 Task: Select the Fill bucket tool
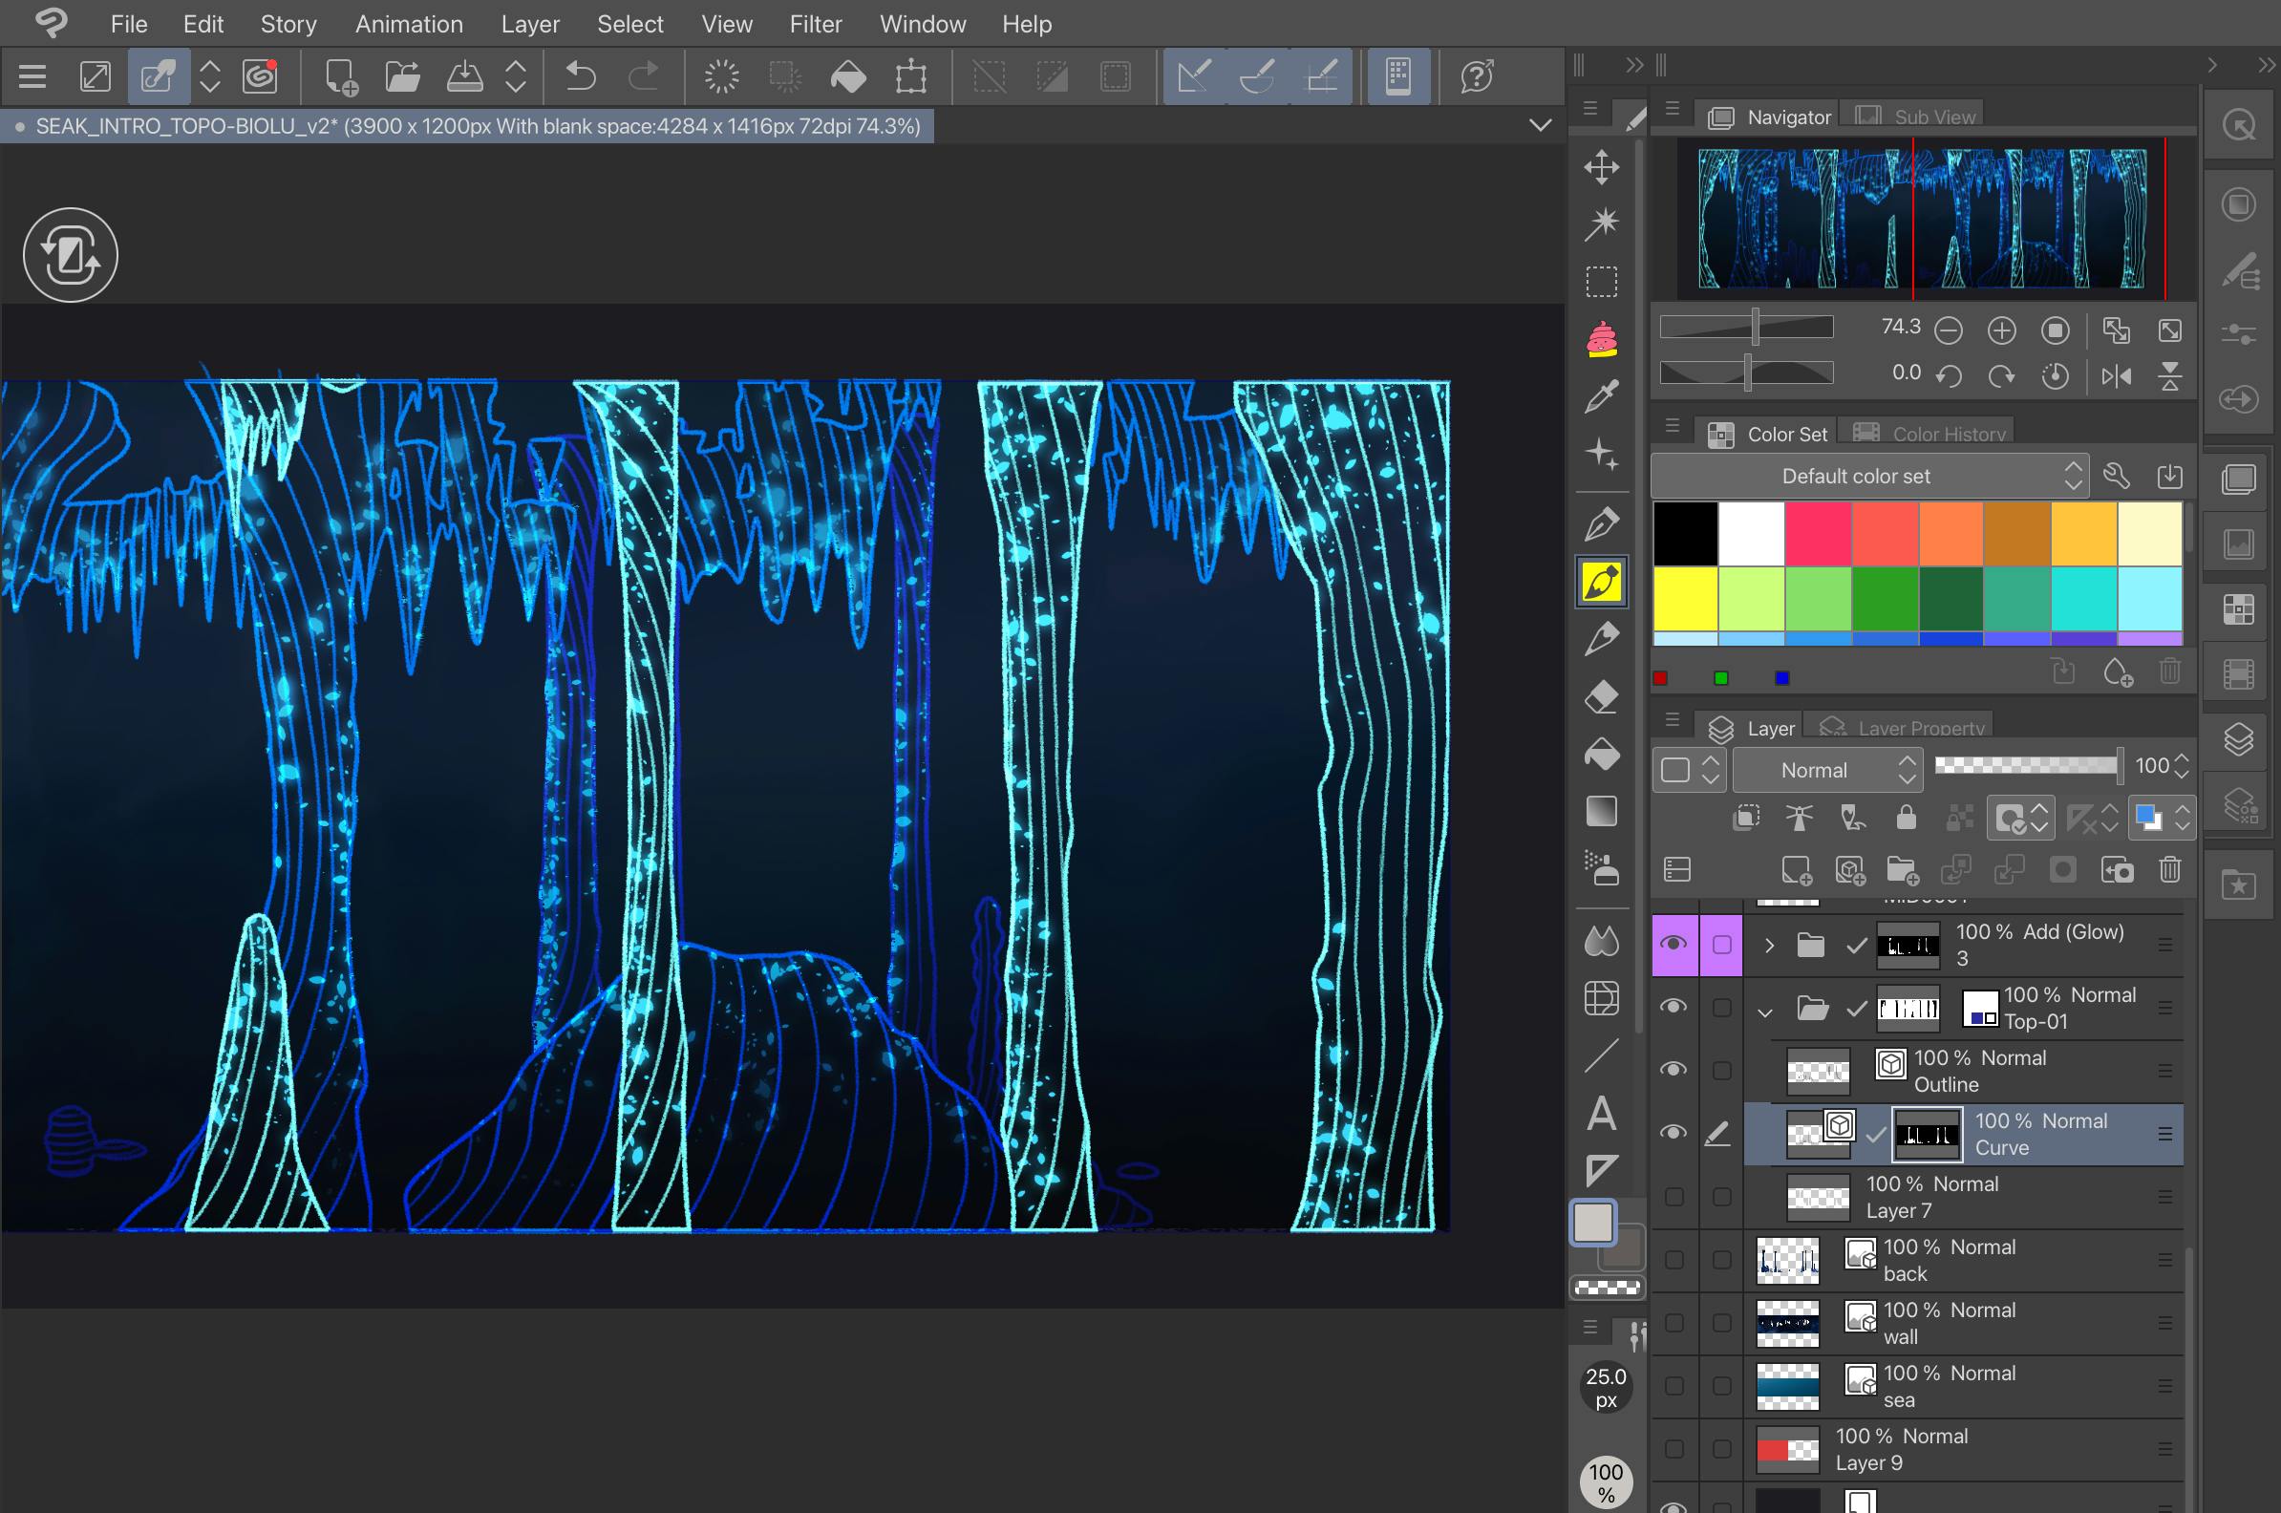tap(1602, 755)
